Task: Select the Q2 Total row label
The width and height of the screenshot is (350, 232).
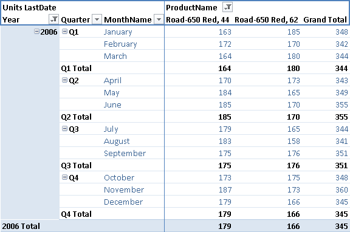Action: 77,117
